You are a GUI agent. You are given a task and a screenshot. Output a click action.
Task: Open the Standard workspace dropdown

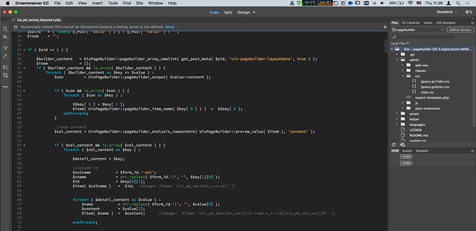[x=447, y=12]
